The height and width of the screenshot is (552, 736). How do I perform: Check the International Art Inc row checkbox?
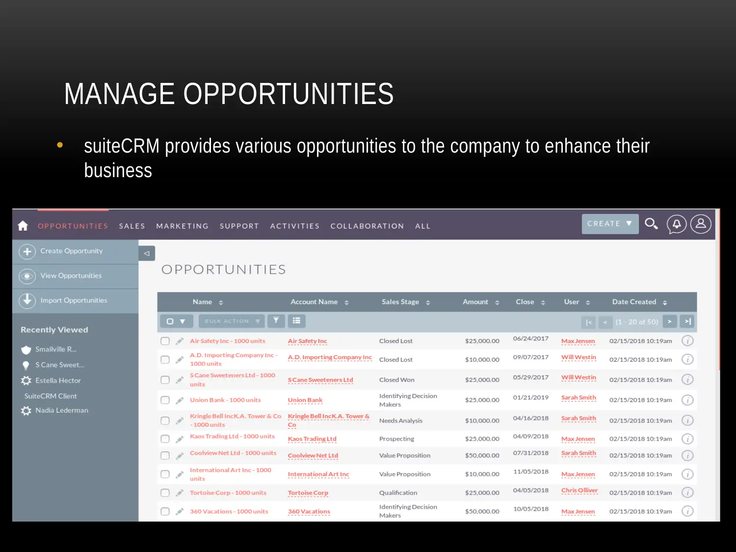tap(165, 474)
